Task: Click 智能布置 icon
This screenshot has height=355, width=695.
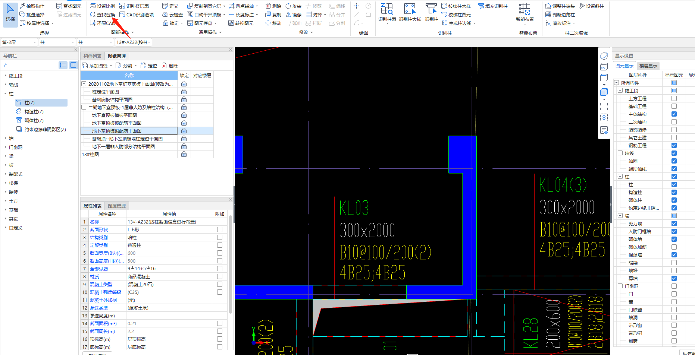Action: 525,13
